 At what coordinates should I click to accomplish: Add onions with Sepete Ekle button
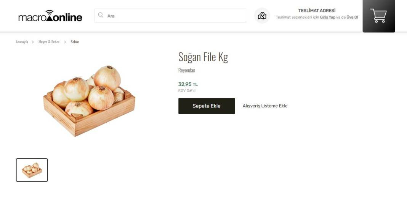[x=206, y=106]
